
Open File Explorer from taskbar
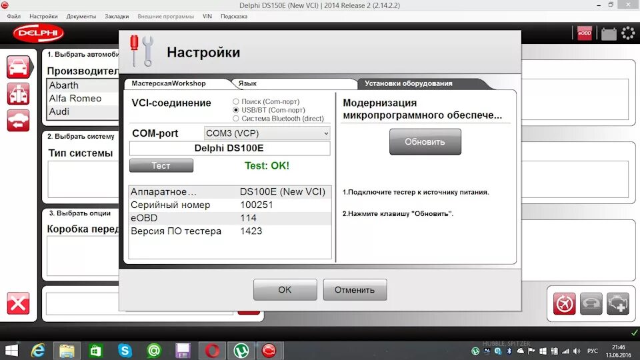pos(67,351)
